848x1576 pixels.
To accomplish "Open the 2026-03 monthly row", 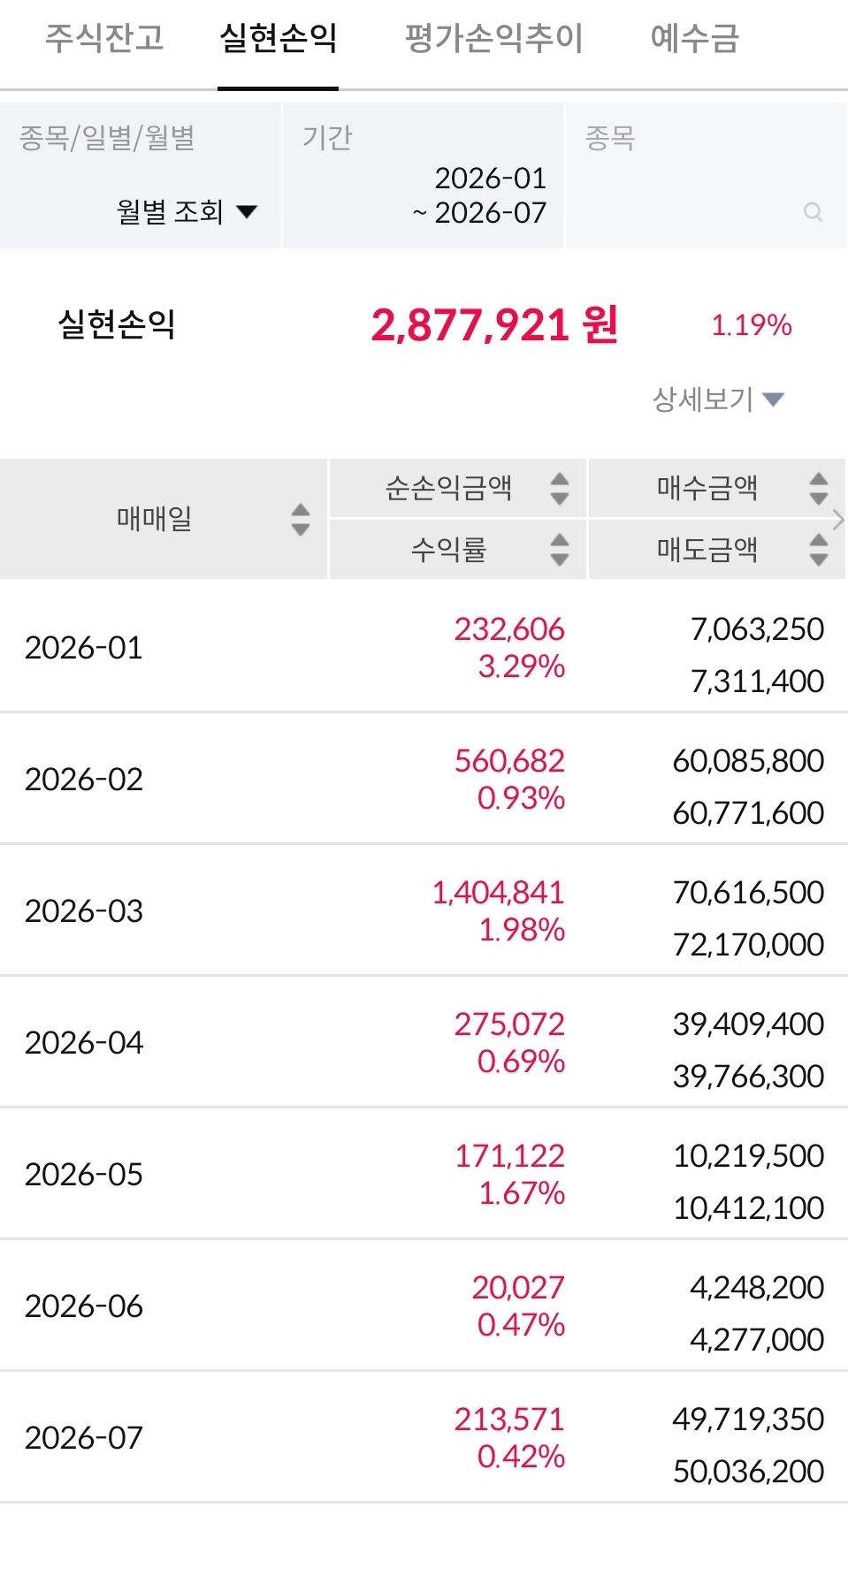I will pos(424,910).
